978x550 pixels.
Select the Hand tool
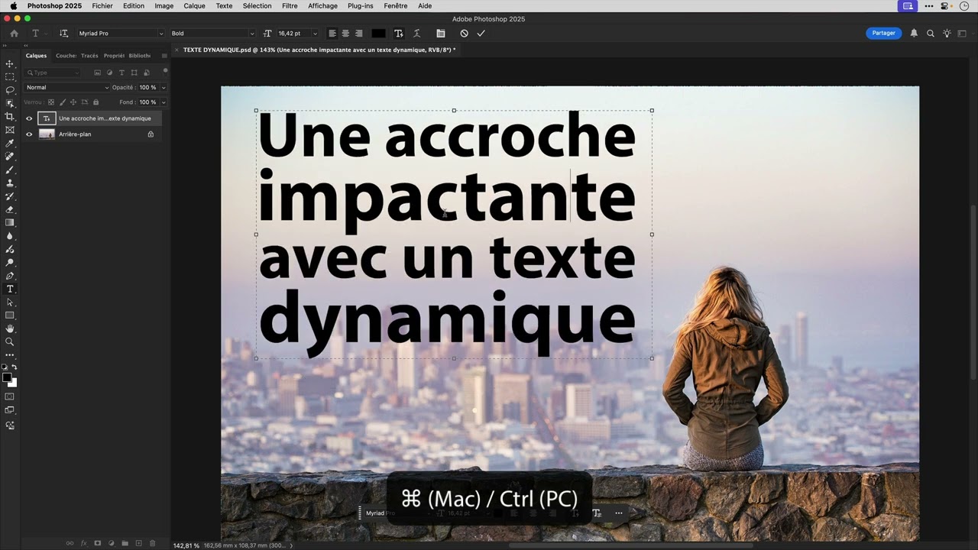pyautogui.click(x=10, y=328)
